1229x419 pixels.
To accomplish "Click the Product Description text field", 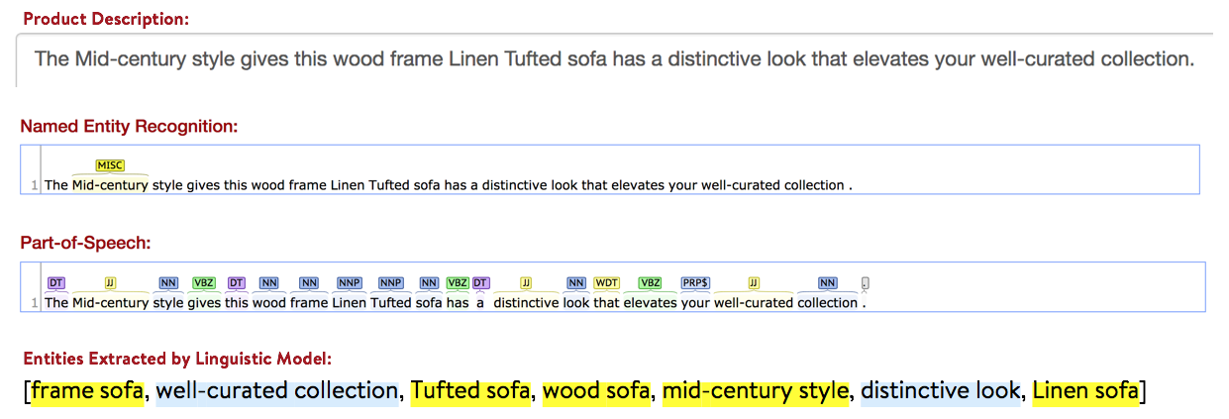I will (614, 59).
